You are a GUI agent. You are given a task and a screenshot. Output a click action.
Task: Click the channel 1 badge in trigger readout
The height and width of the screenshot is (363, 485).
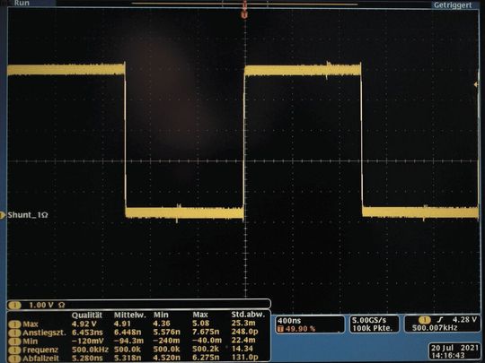[425, 320]
